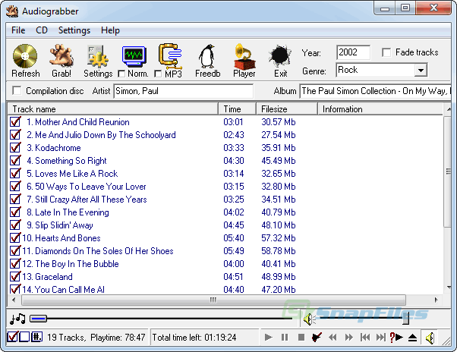The width and height of the screenshot is (457, 352).
Task: Select track '2. Me And Julio Down By The Schoolyard'
Action: 101,135
